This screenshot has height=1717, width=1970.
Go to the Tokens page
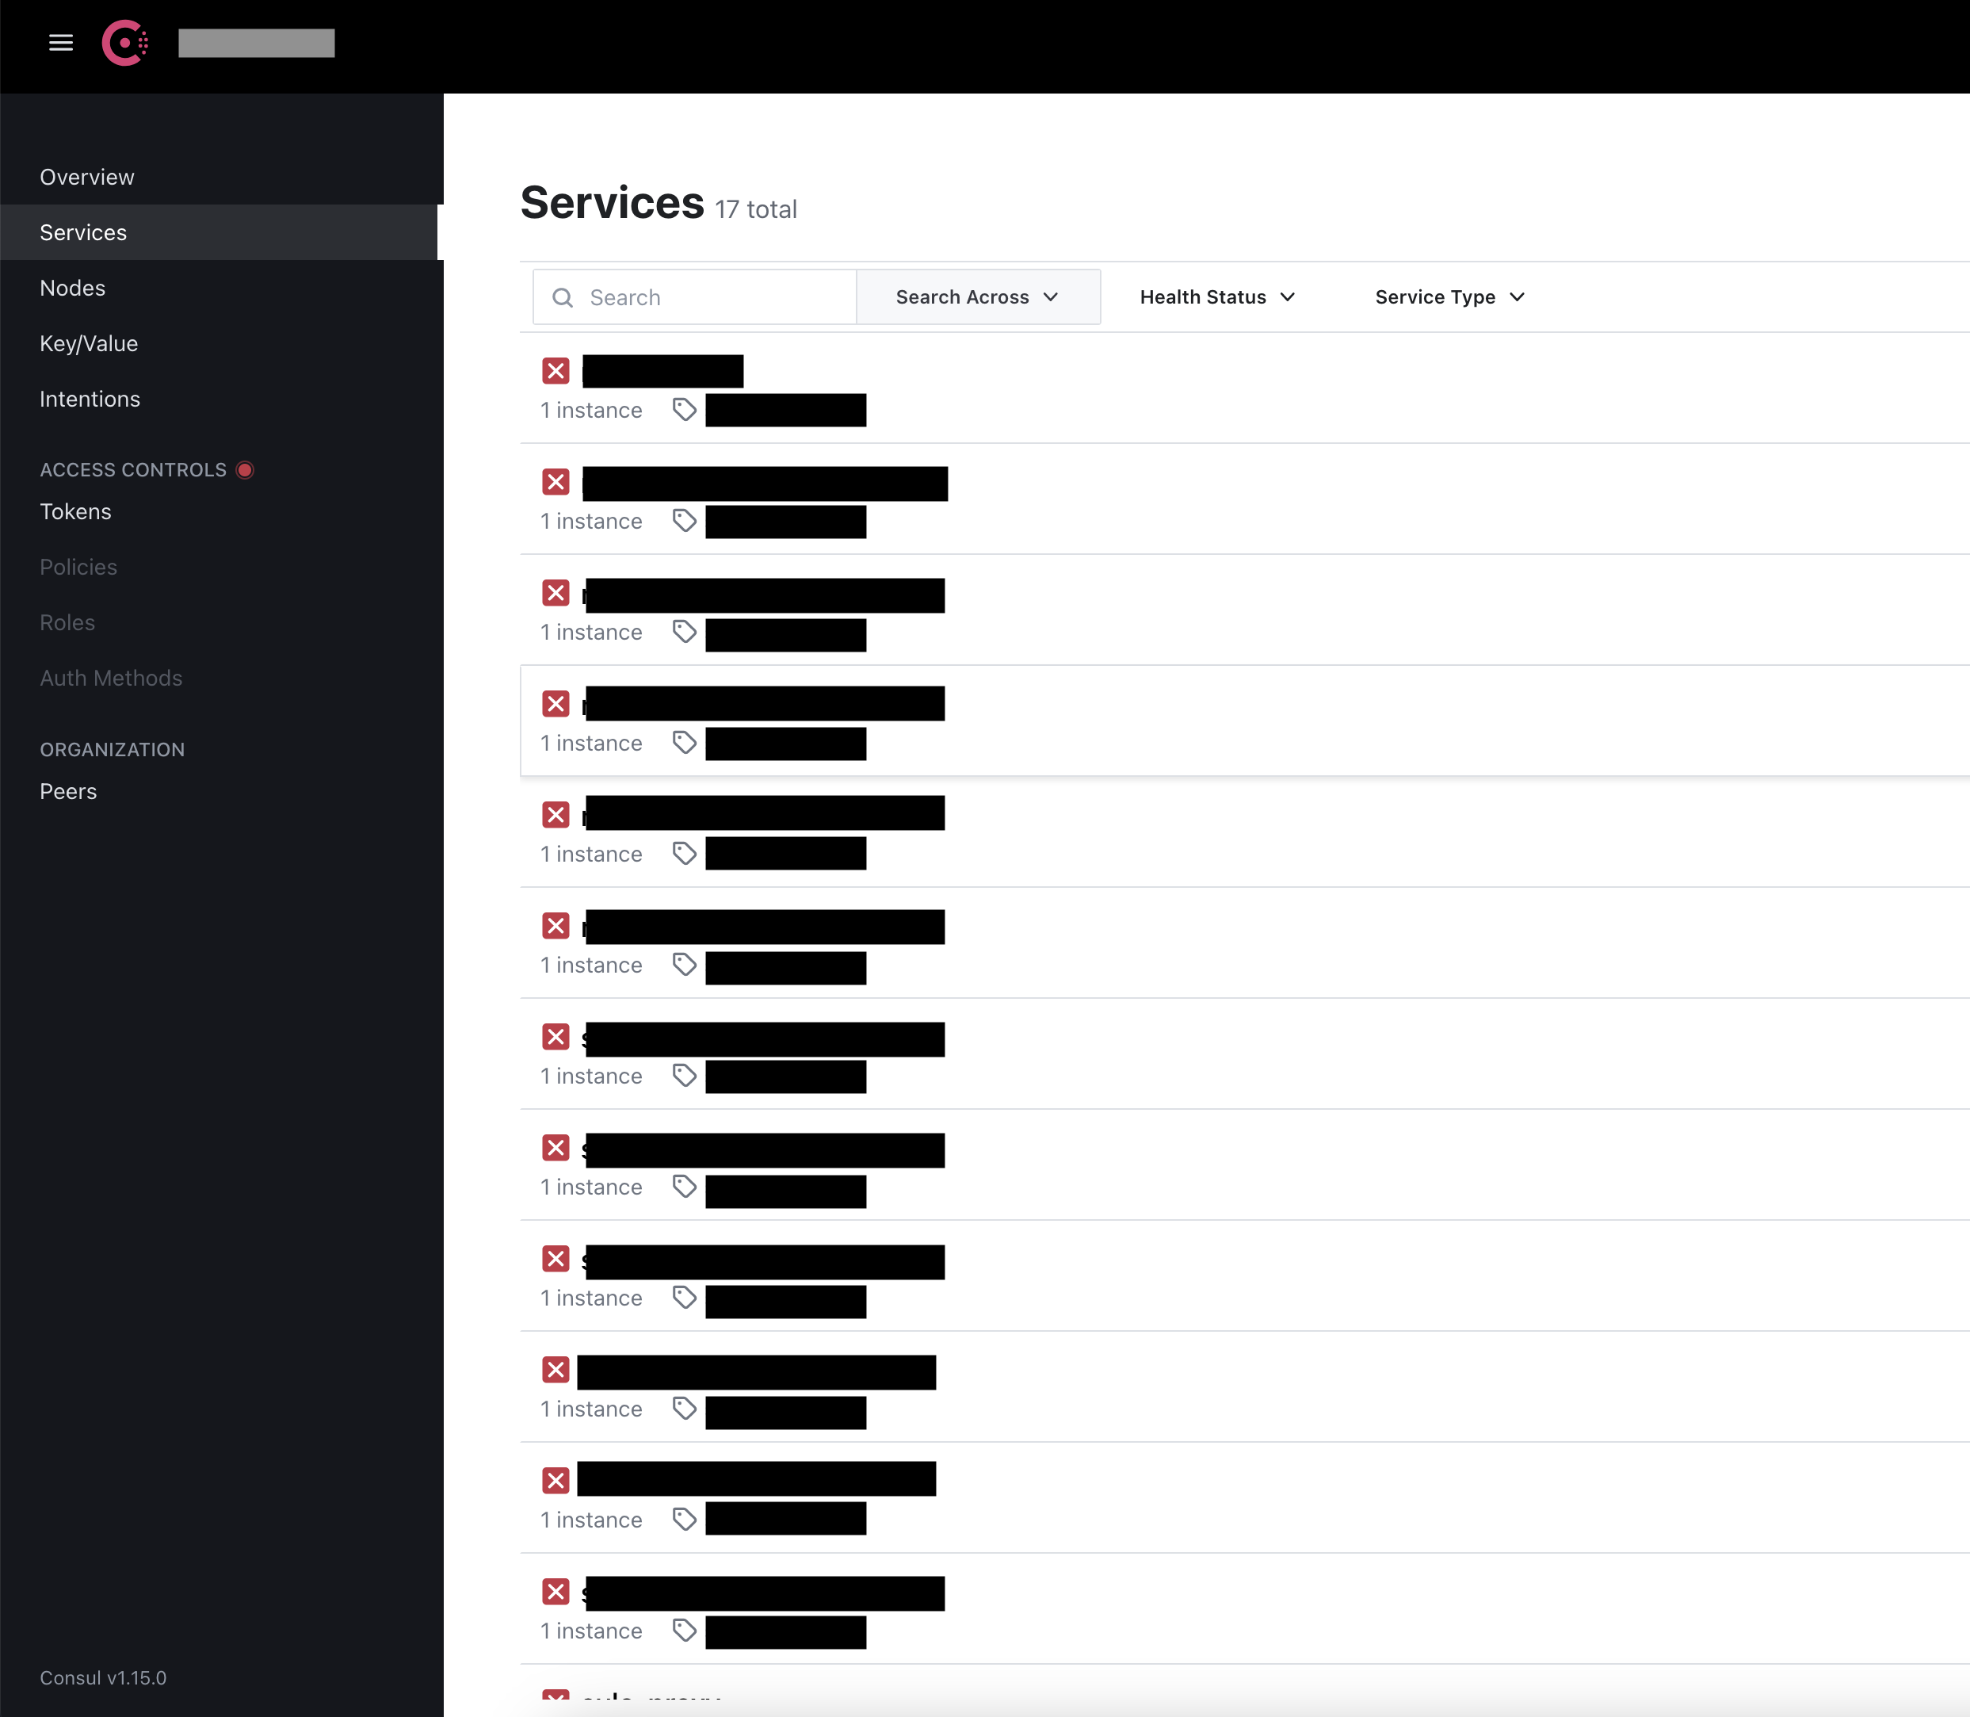point(75,511)
